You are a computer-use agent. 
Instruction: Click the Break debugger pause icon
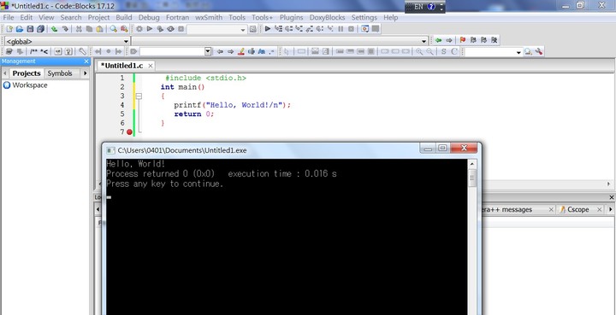point(341,29)
